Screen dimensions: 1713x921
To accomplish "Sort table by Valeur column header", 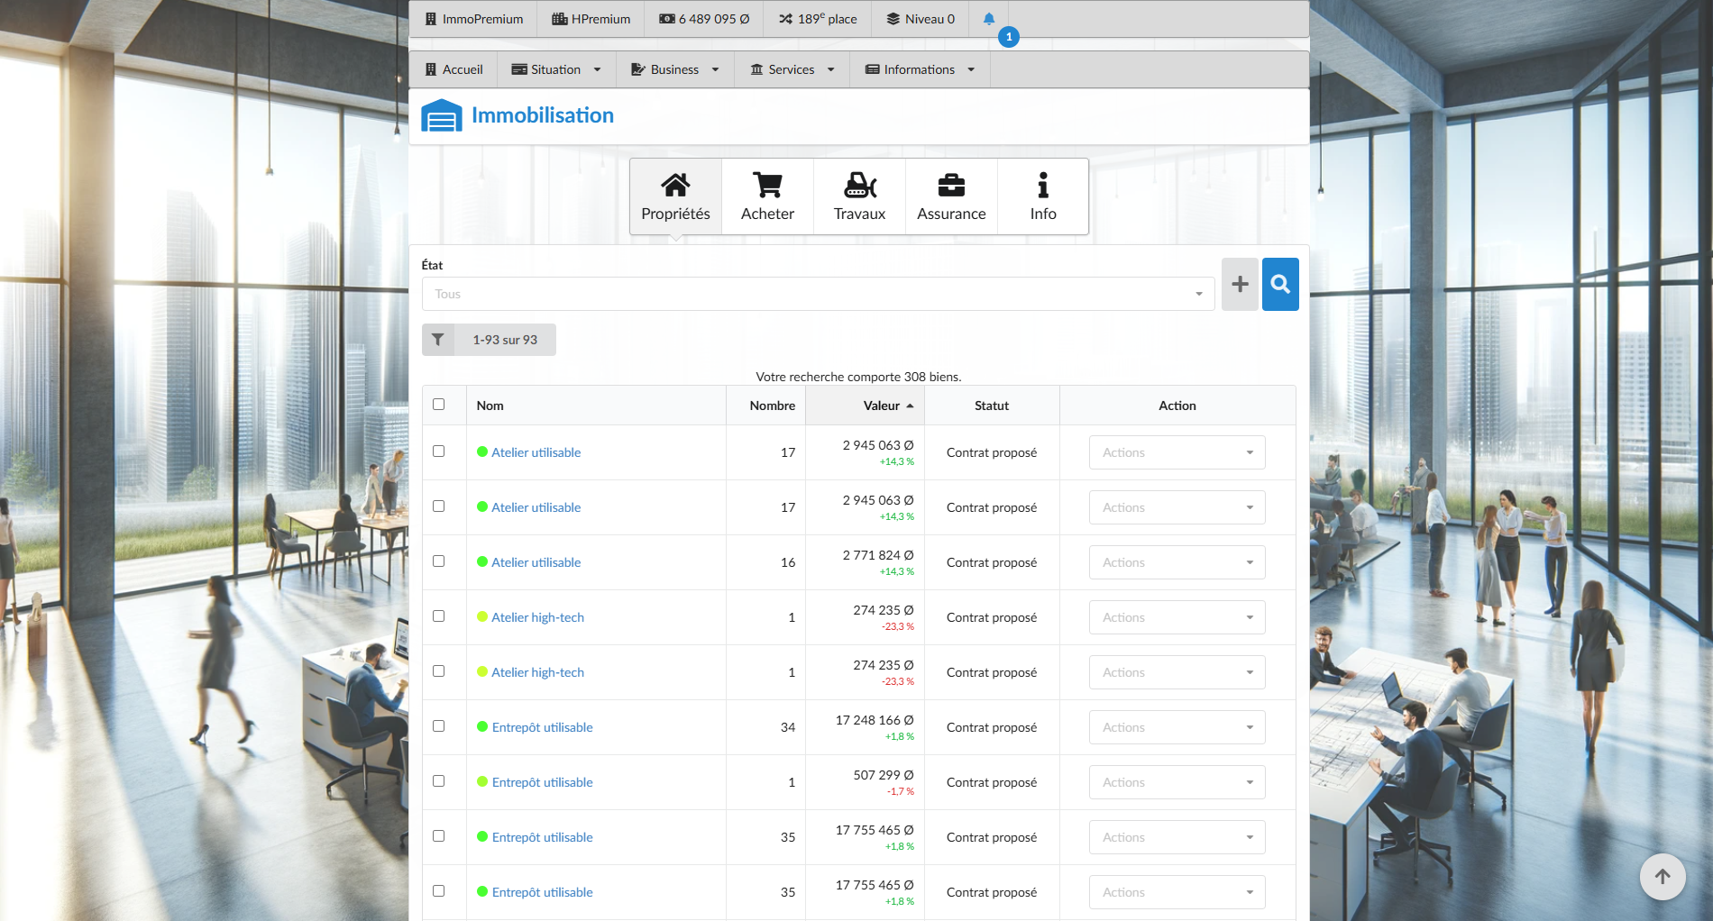I will [882, 406].
